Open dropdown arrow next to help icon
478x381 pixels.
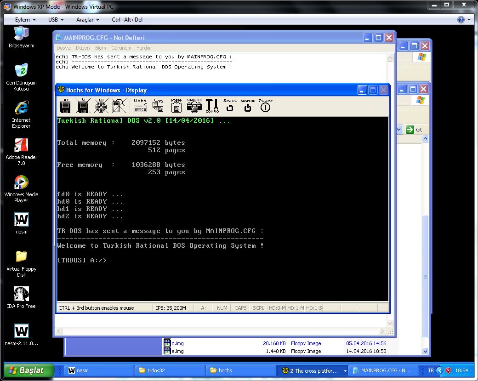469,20
